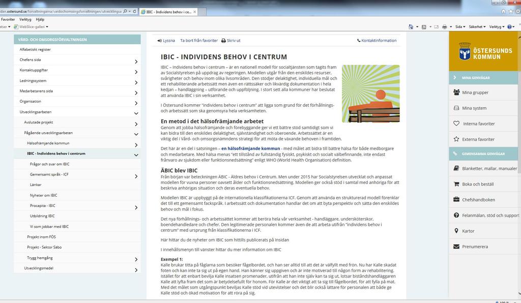Open WebSlice-galleri in favorites bar

click(31, 26)
